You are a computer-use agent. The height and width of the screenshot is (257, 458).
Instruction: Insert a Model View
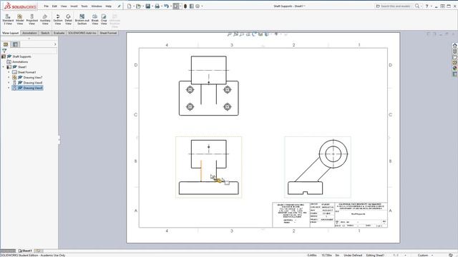click(x=20, y=19)
